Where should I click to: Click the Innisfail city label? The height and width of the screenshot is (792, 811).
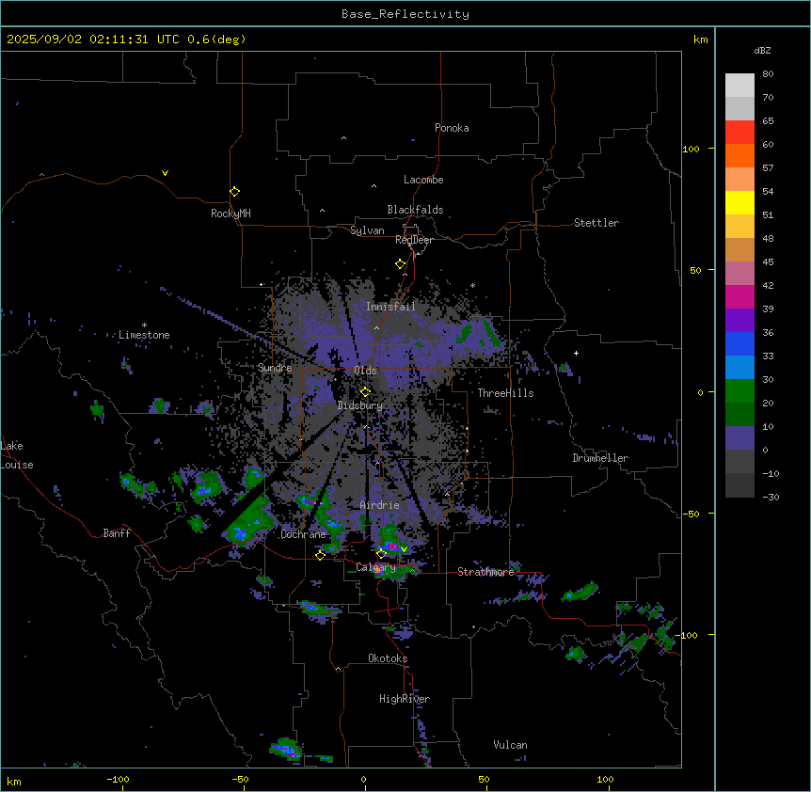390,307
